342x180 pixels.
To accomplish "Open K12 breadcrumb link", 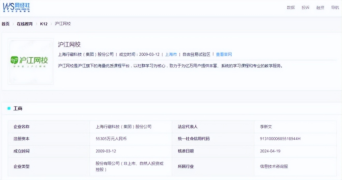I will click(x=44, y=24).
